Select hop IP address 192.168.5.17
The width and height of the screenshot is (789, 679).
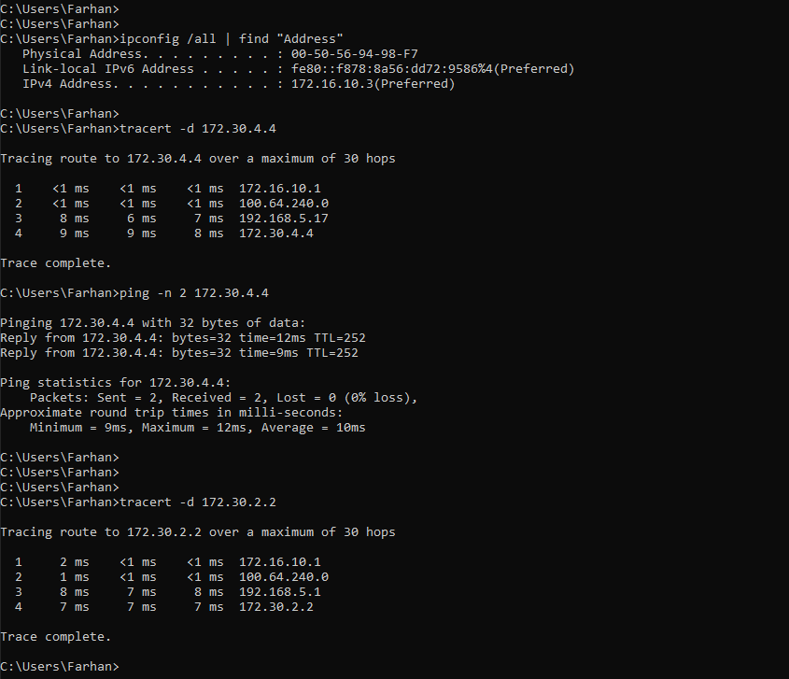click(x=283, y=219)
